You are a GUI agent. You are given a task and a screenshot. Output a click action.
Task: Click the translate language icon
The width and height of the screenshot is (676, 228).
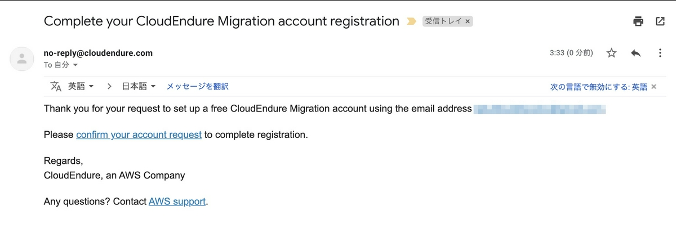click(x=56, y=87)
